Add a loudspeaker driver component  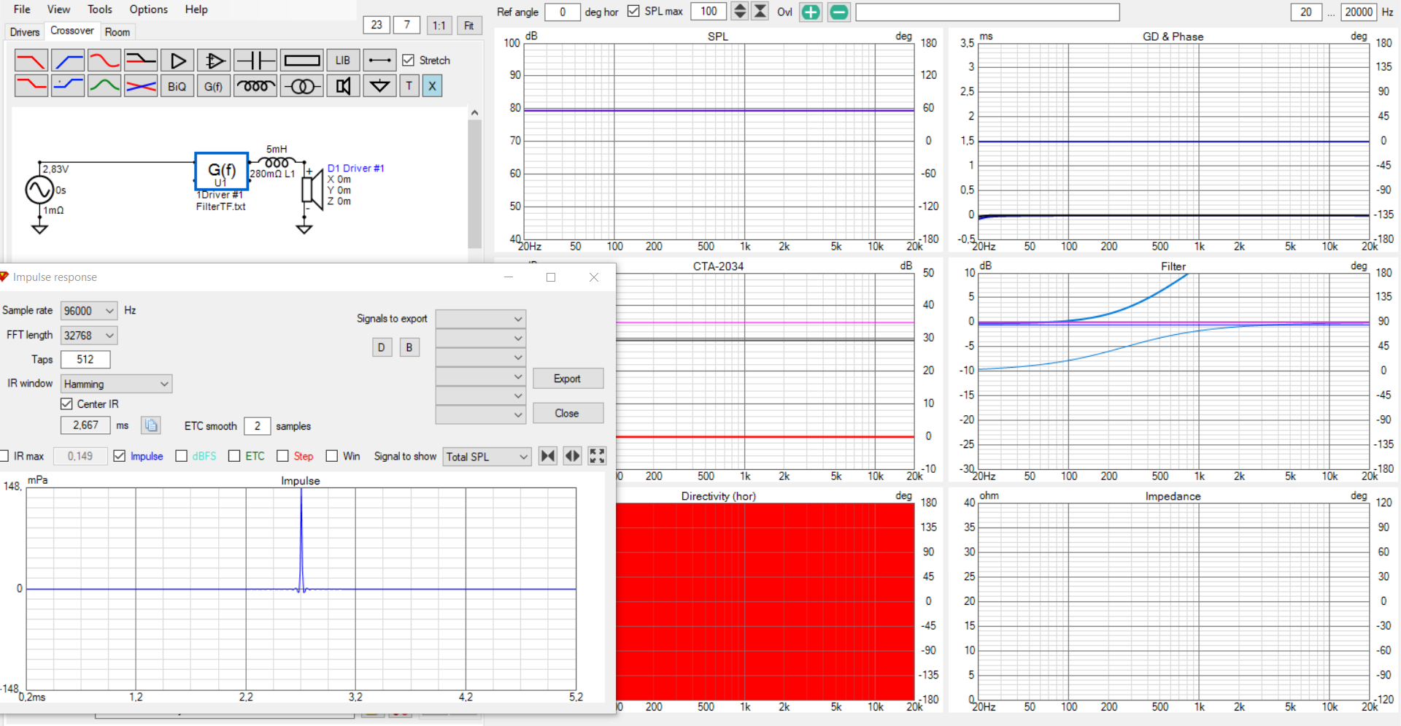343,86
